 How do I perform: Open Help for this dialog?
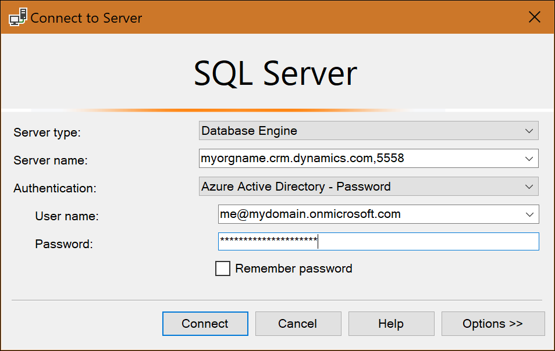[391, 324]
